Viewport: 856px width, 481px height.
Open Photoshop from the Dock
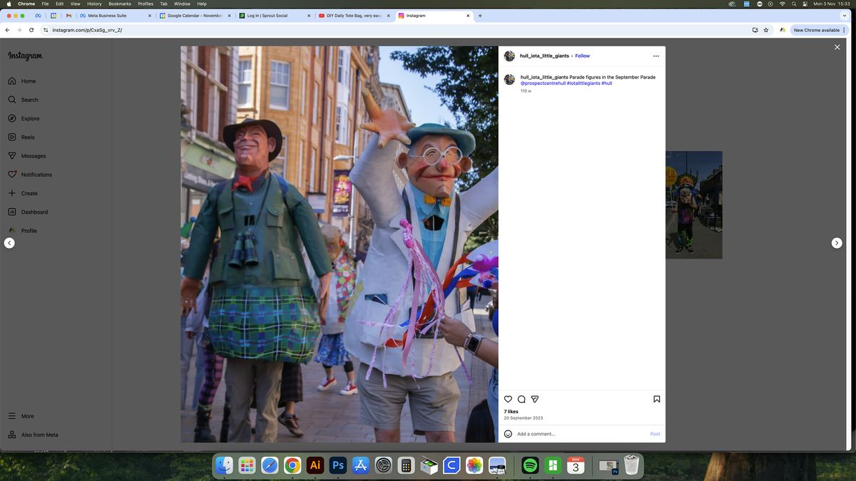click(338, 465)
